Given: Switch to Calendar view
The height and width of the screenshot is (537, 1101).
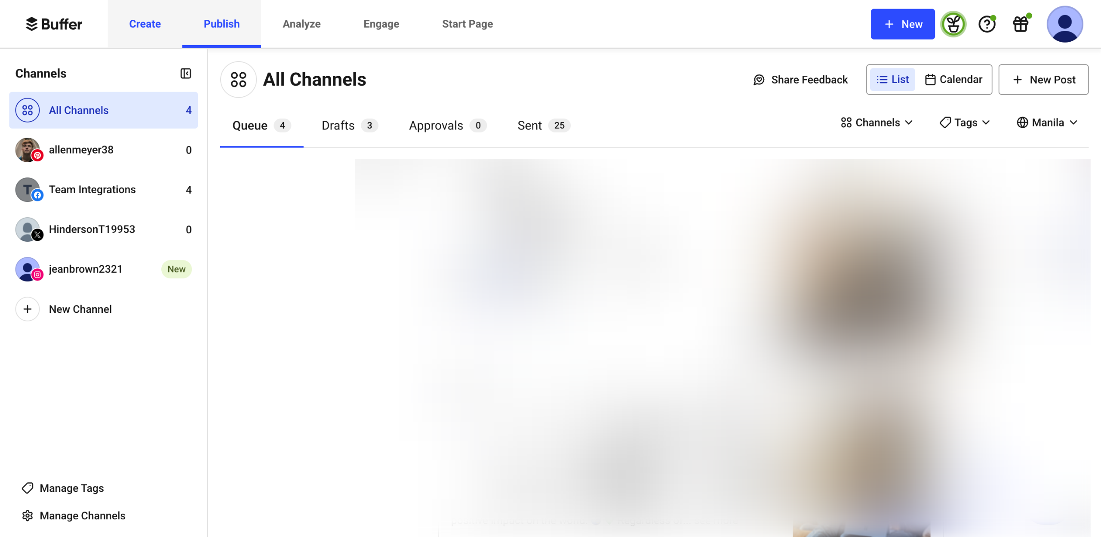Looking at the screenshot, I should pos(954,80).
